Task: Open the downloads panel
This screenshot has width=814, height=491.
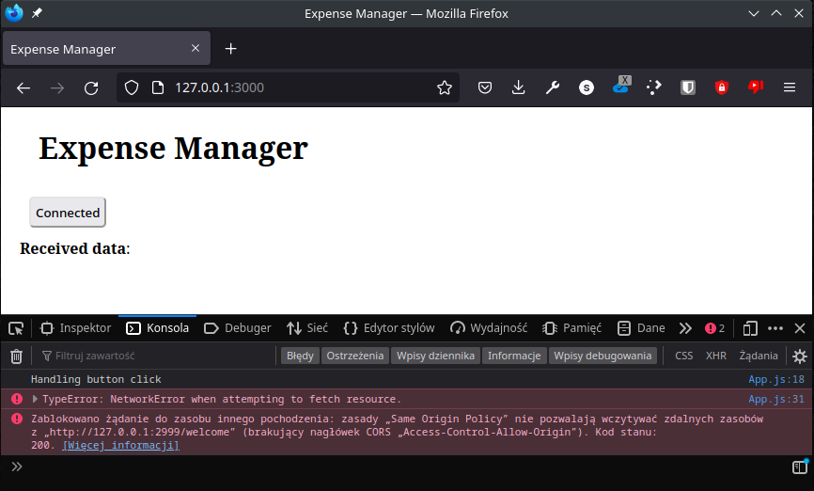Action: point(518,87)
